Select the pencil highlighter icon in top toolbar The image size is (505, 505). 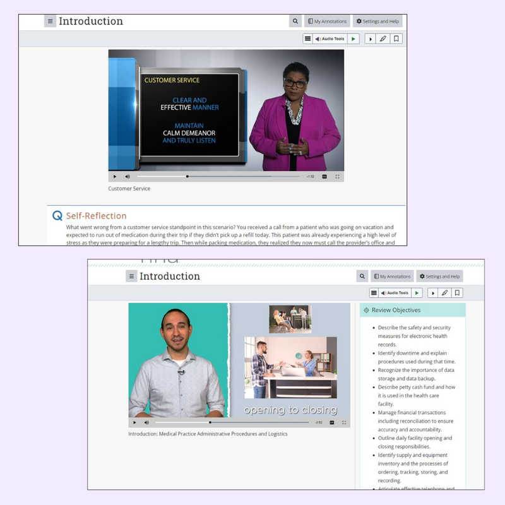click(x=383, y=39)
